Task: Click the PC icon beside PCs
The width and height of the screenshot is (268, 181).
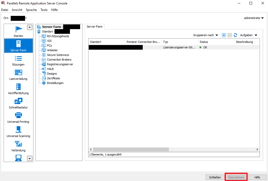Action: [44, 46]
